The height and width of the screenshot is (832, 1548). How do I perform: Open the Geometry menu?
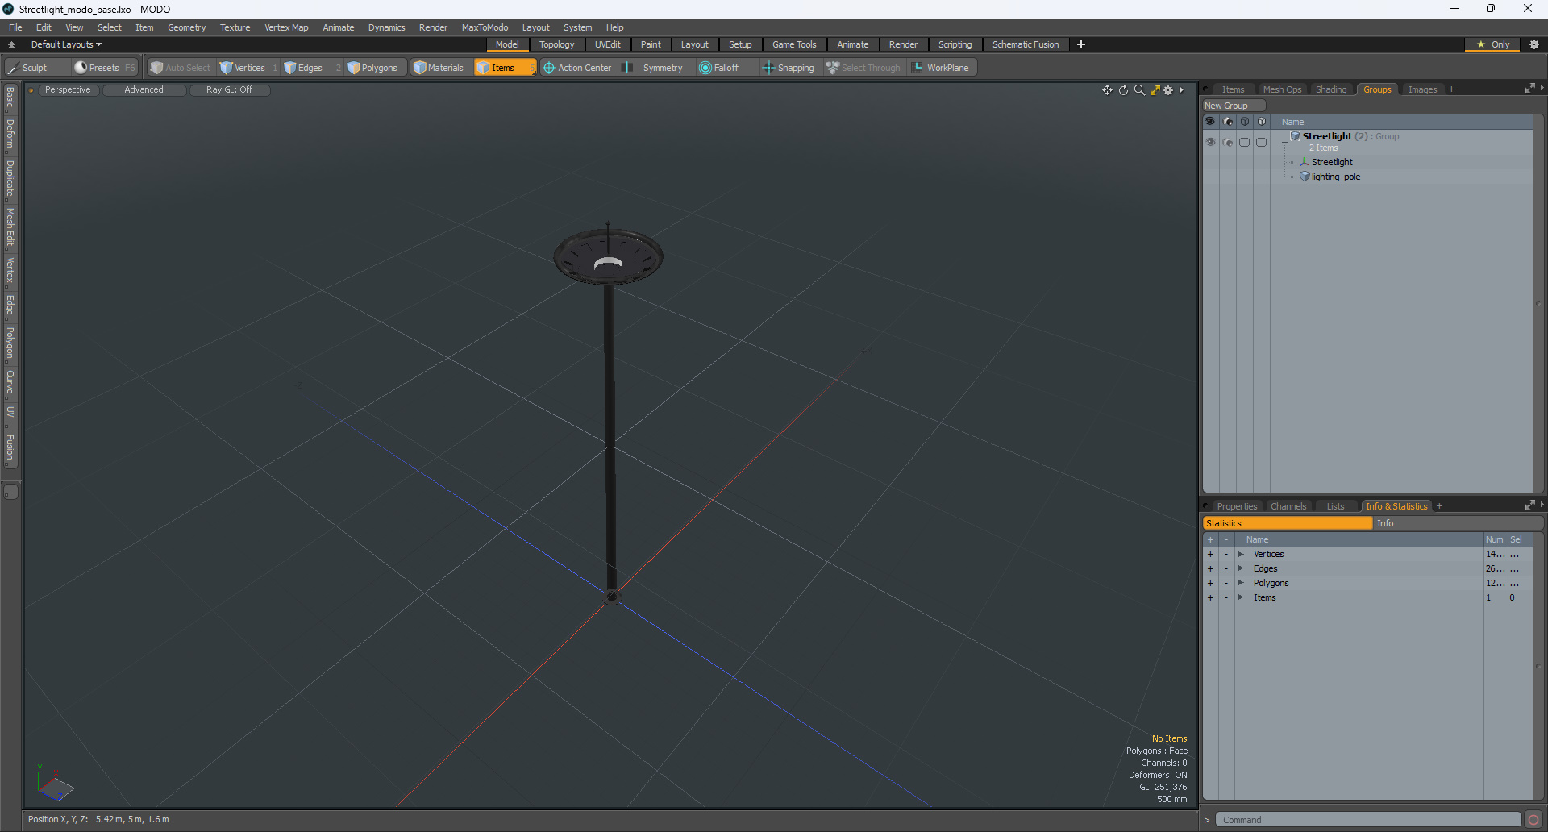tap(186, 27)
